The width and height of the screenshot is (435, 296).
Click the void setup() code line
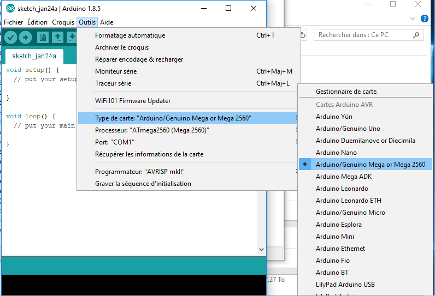click(32, 70)
